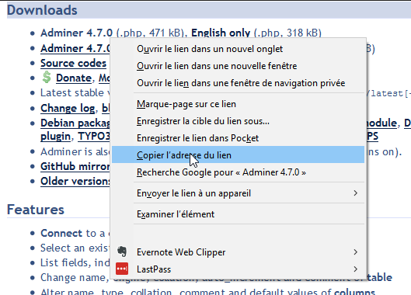Choose 'Ouvrir le lien dans une nouvelle fenêtre'
411x295 pixels.
point(238,66)
